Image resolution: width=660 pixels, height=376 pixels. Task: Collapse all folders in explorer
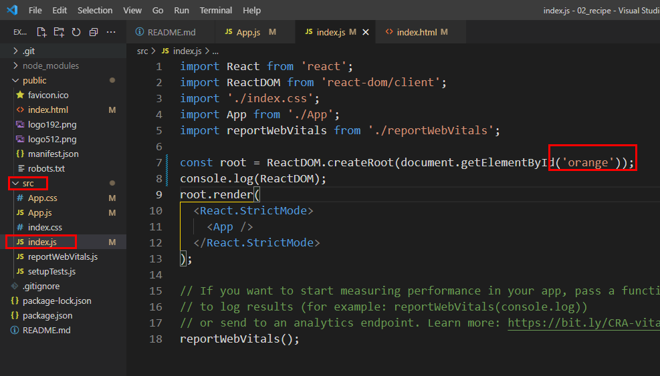coord(94,32)
